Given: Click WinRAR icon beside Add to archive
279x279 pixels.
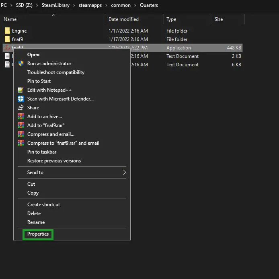Looking at the screenshot, I should tap(21, 116).
